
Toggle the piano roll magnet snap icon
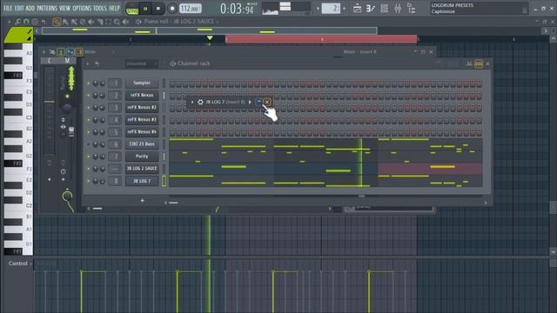tap(26, 22)
